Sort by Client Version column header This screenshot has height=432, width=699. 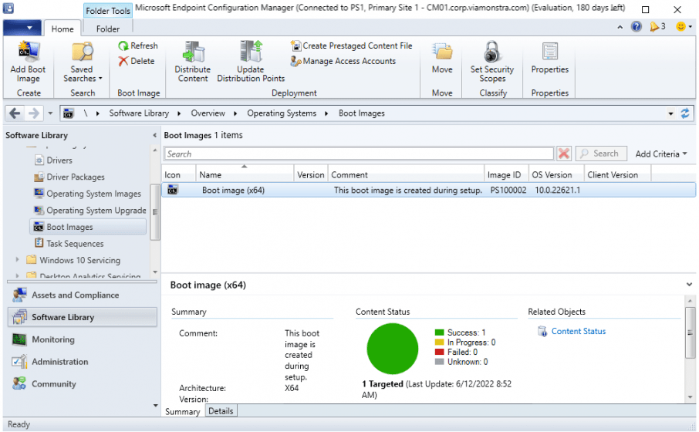pyautogui.click(x=617, y=175)
